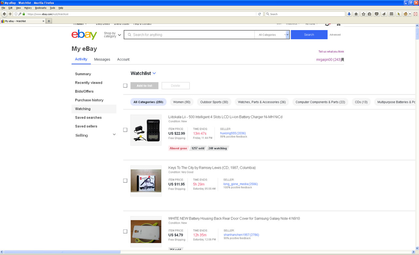The width and height of the screenshot is (419, 255).
Task: Filter by Women (90) category
Action: (x=182, y=102)
